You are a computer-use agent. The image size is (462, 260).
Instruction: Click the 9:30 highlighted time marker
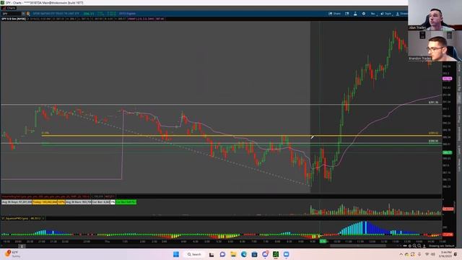(x=323, y=241)
